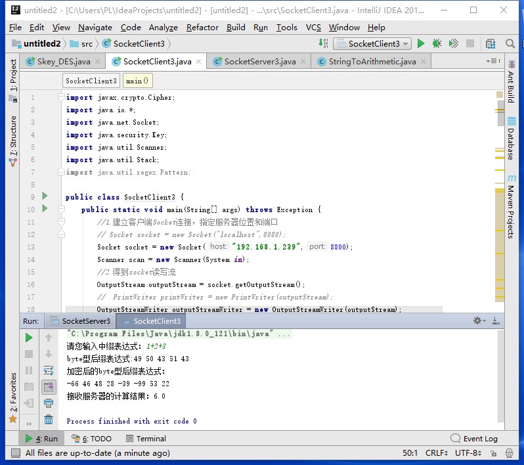Open the VCS menu
This screenshot has width=524, height=465.
(313, 28)
